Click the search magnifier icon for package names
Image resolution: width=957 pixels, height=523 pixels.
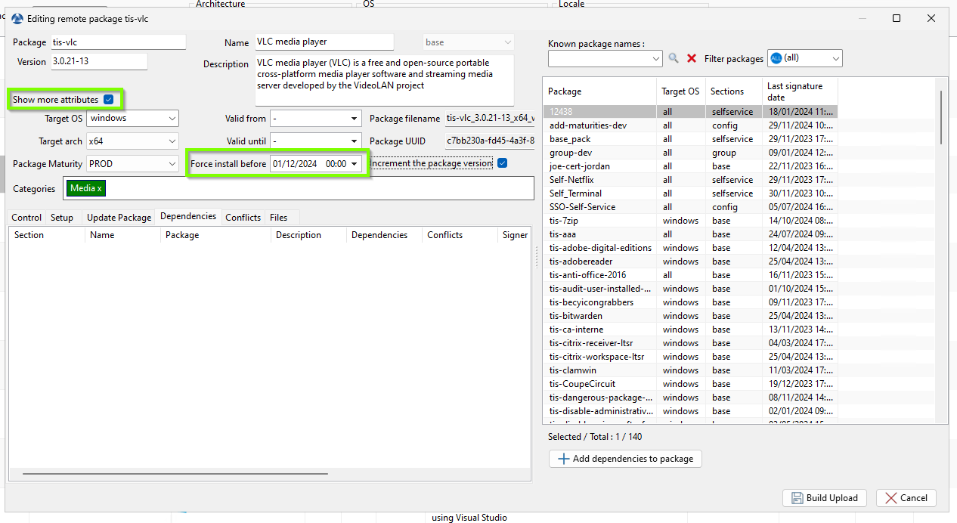point(674,58)
